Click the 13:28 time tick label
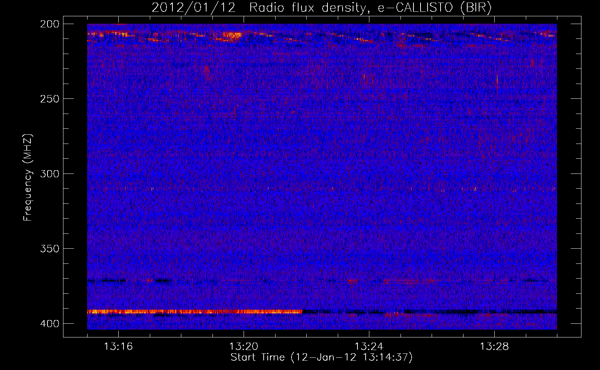 [x=494, y=347]
